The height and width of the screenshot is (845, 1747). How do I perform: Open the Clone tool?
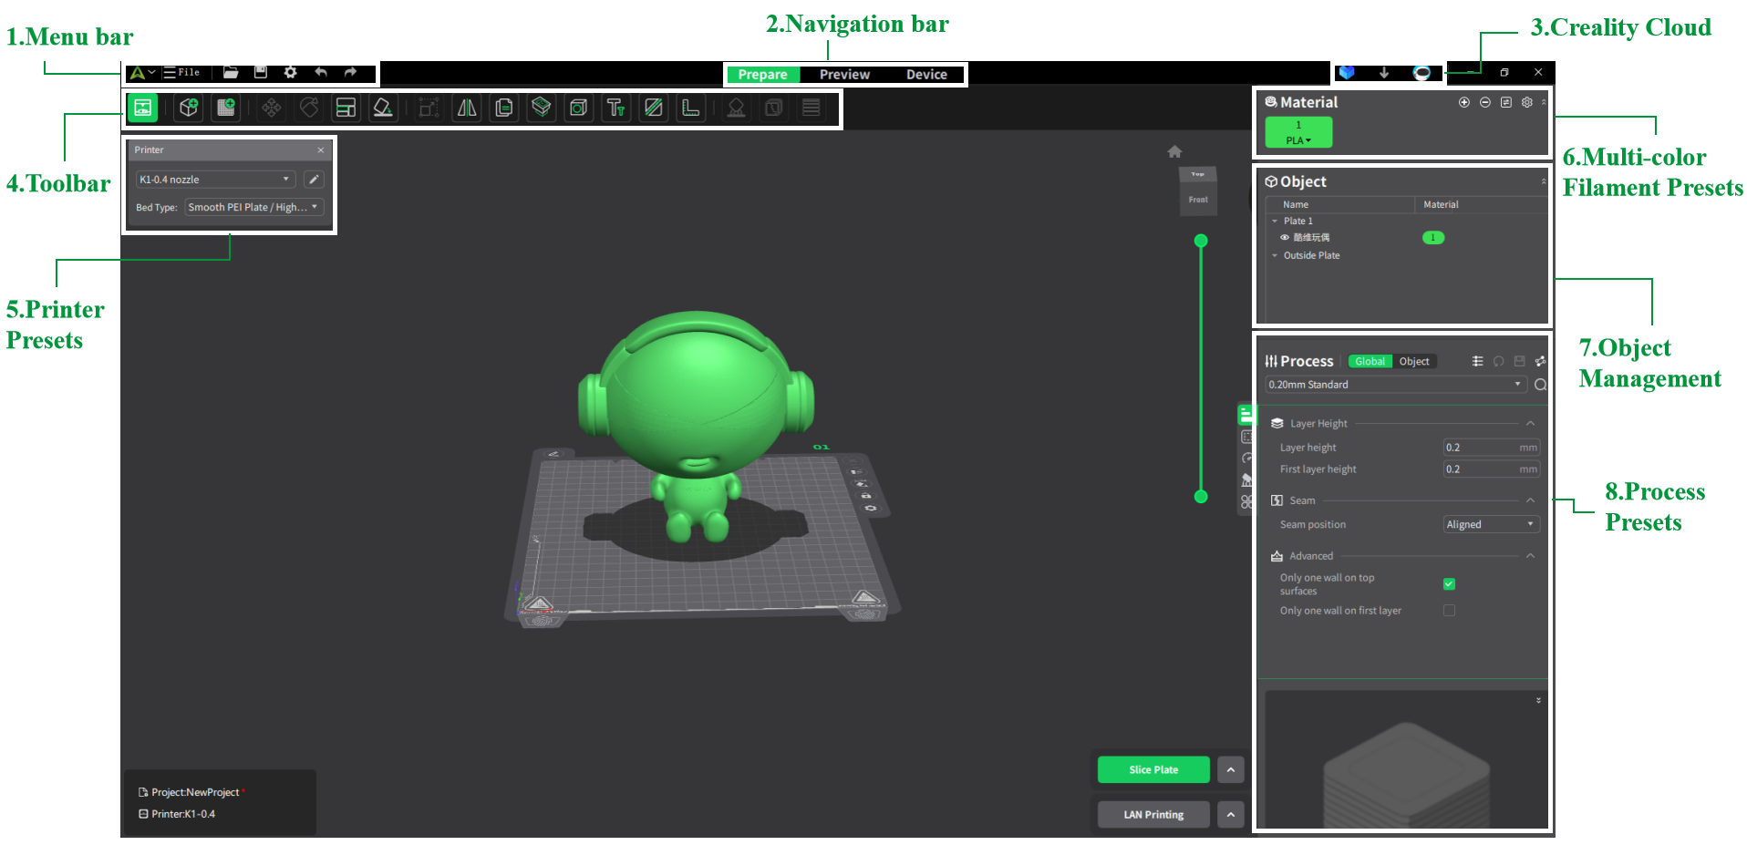click(503, 107)
